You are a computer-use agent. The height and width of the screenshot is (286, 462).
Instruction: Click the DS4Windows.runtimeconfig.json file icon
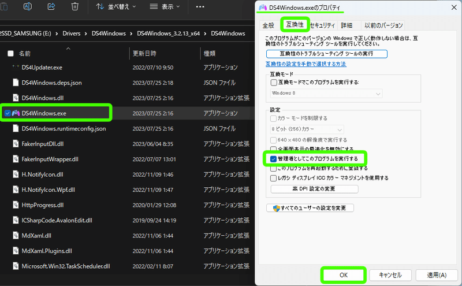pos(16,128)
